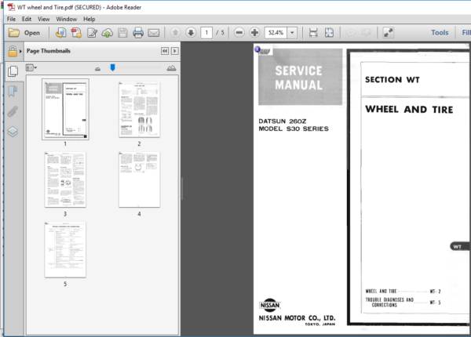Viewport: 471px width, 337px height.
Task: Click the Create PDF toolbar icon
Action: tap(76, 33)
